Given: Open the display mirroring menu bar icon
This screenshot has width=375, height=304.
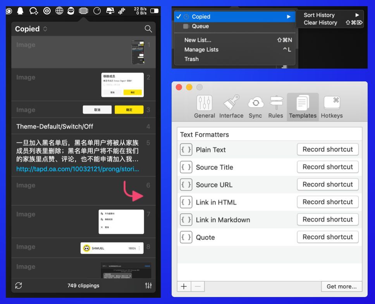Looking at the screenshot, I should point(110,11).
